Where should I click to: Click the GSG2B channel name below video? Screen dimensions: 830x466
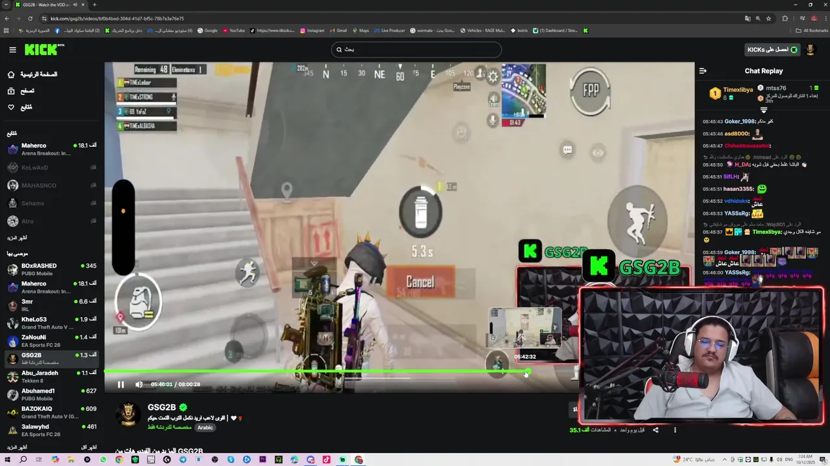[x=161, y=407]
